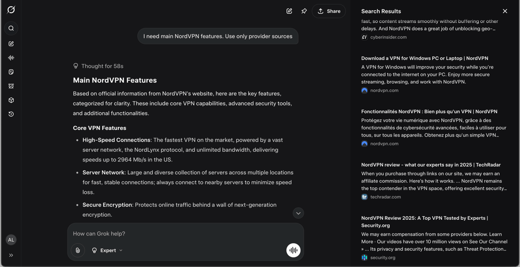Click the cyberinsider favicon icon
Viewport: 520px width, 267px height.
click(364, 37)
